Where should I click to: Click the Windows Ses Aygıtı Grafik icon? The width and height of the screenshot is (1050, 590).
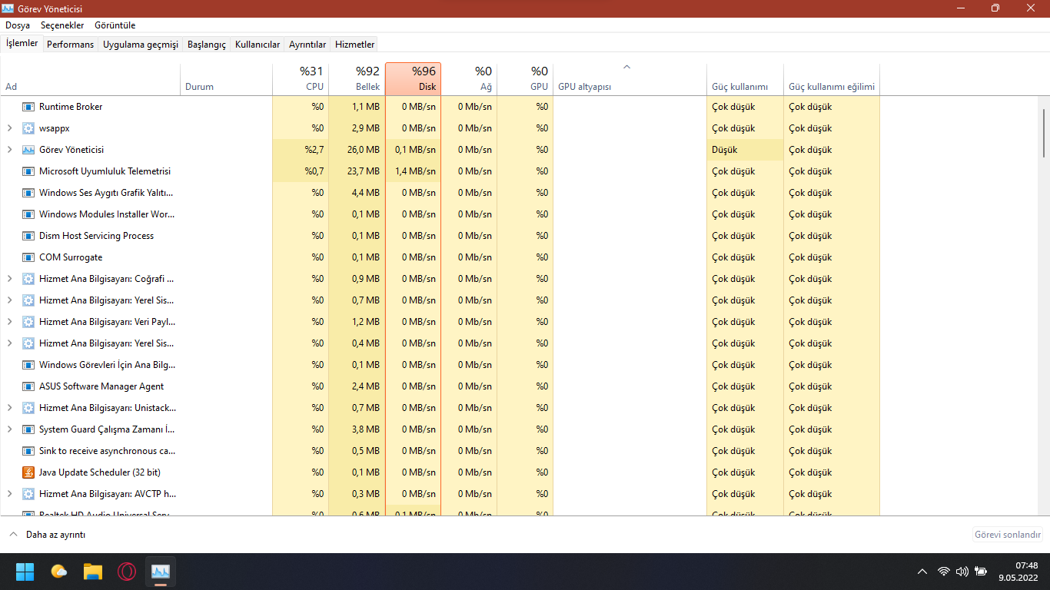point(28,193)
